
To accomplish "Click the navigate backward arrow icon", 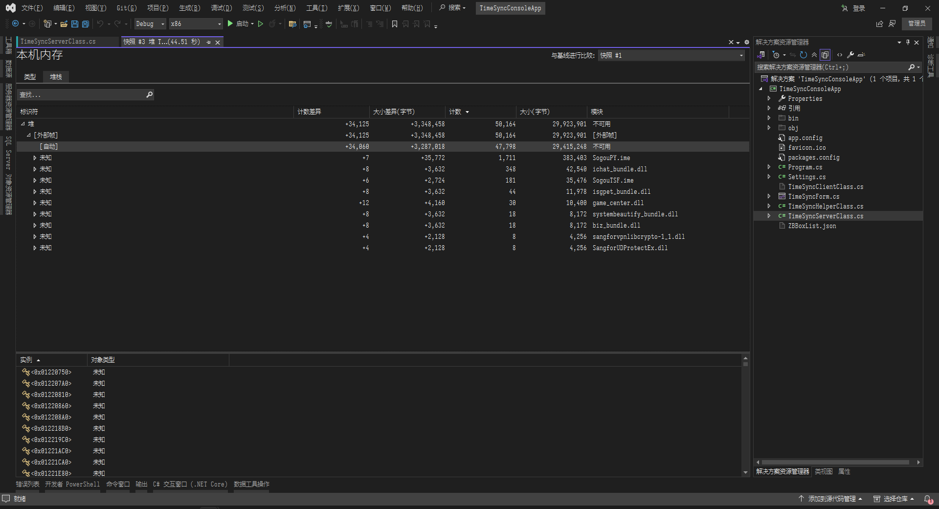I will click(x=16, y=23).
